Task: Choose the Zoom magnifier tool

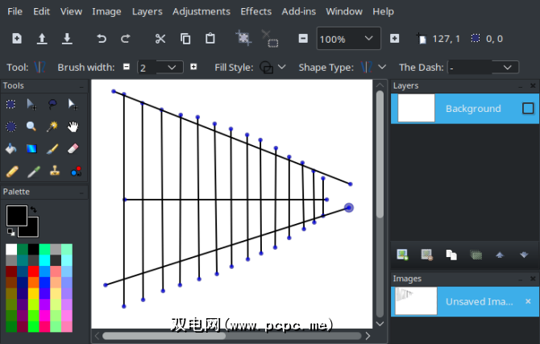Action: pos(31,126)
